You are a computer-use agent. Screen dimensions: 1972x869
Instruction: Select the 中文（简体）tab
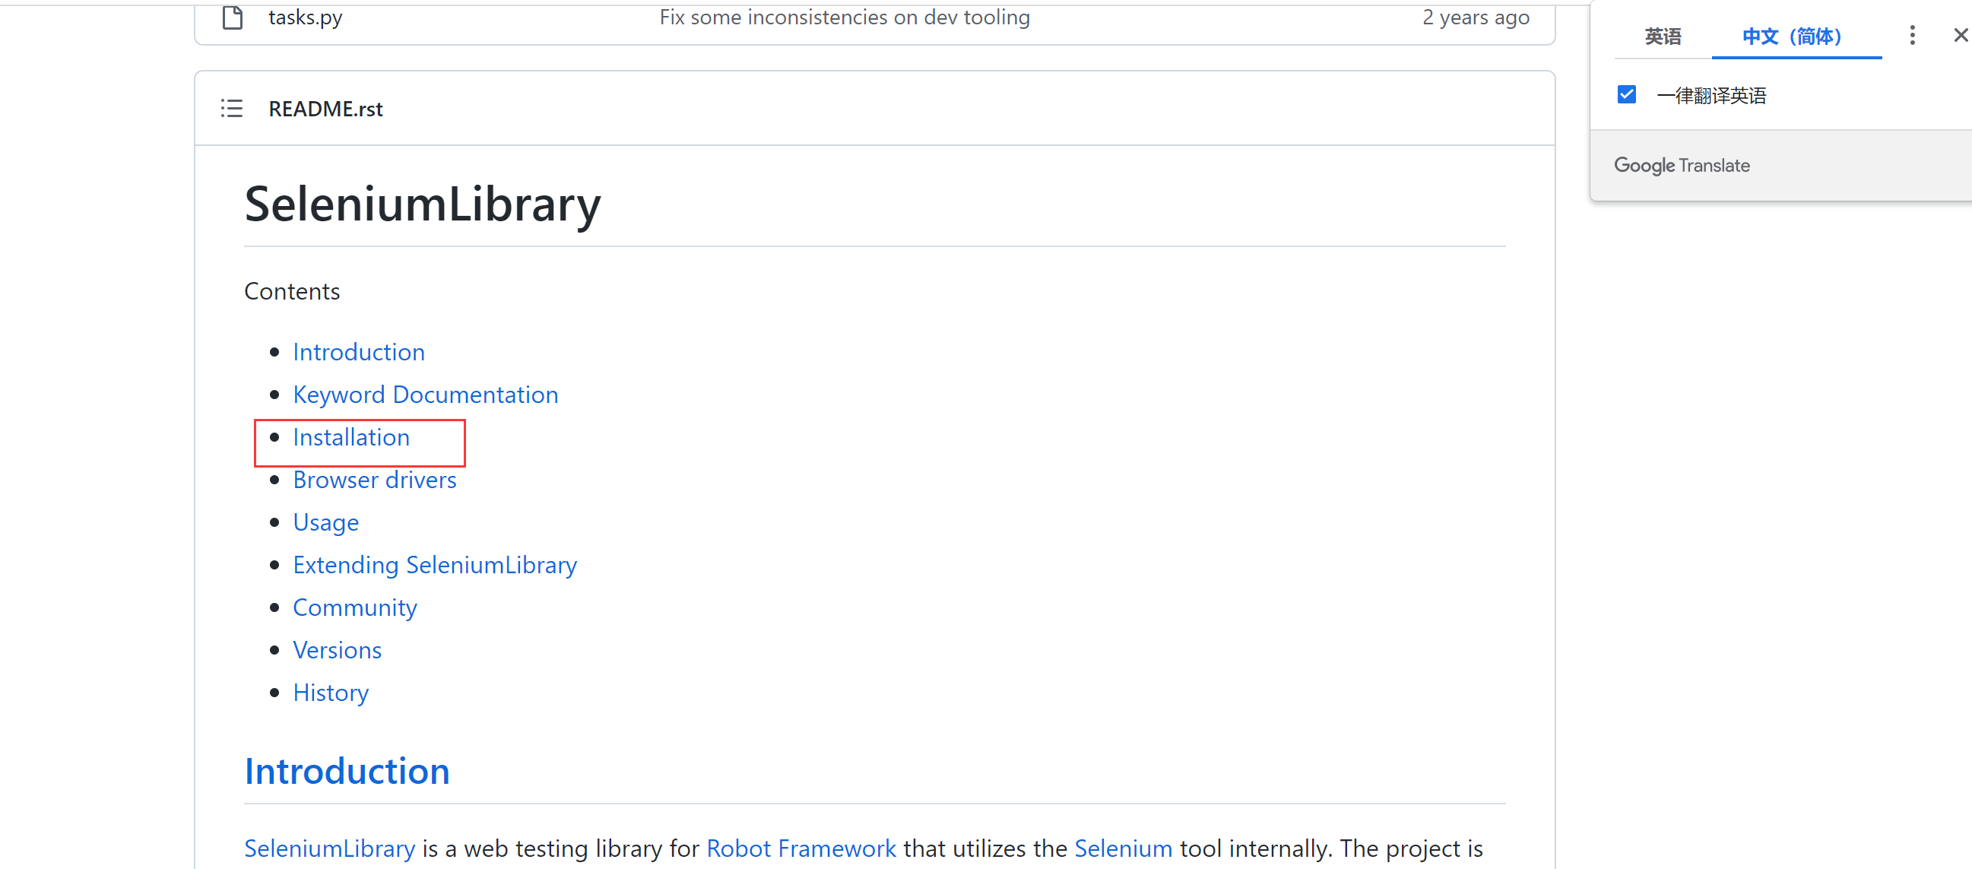click(x=1791, y=36)
